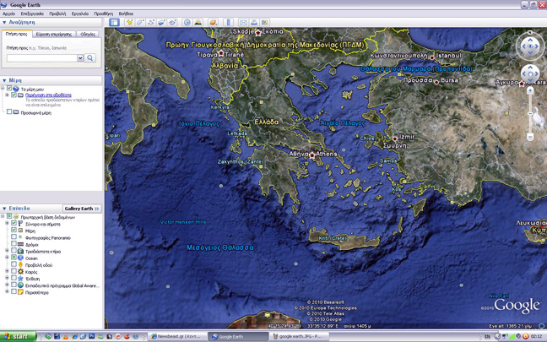Toggle the sidebar panel toolbar button
Image resolution: width=547 pixels, height=342 pixels.
(114, 23)
